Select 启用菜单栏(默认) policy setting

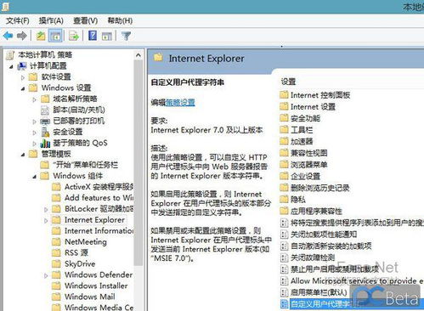(x=314, y=292)
